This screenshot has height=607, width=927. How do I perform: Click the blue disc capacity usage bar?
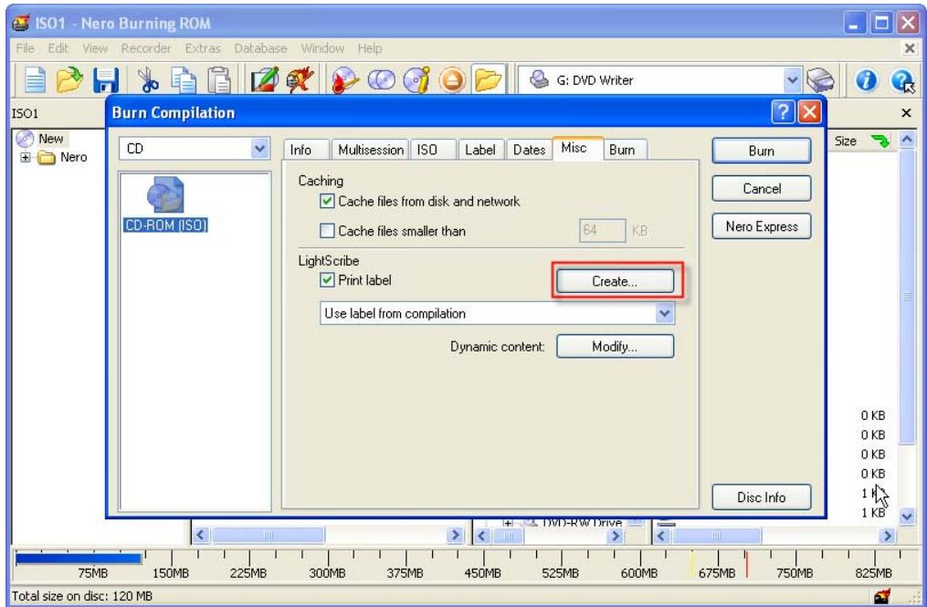point(78,559)
